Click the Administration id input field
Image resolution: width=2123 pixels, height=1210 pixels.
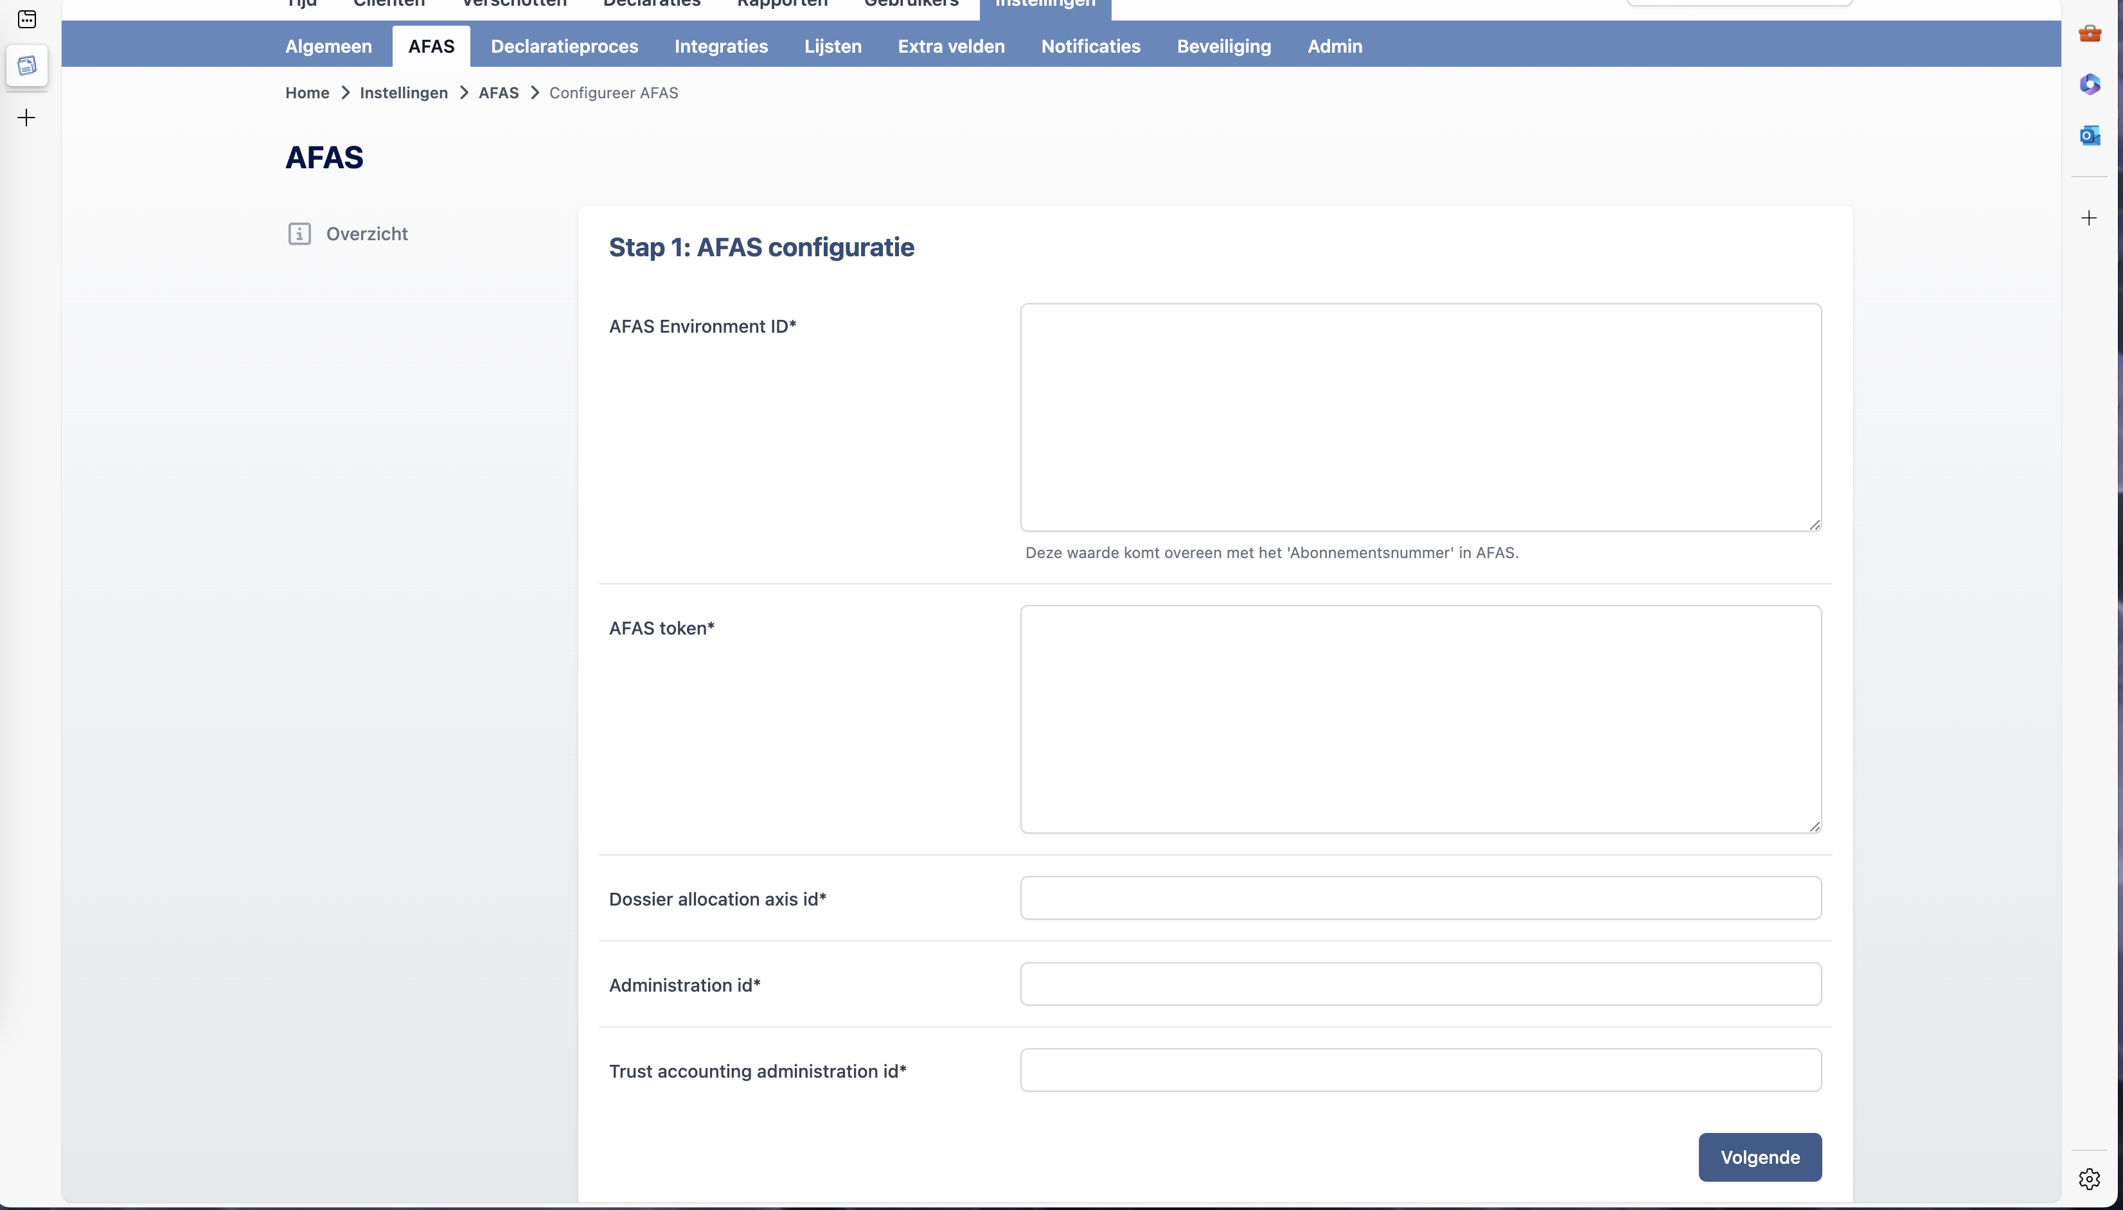coord(1421,984)
